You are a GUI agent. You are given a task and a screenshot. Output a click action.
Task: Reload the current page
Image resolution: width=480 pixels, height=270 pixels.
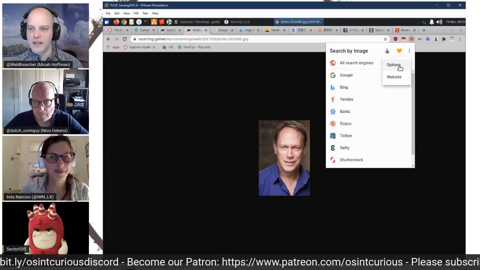pos(124,39)
